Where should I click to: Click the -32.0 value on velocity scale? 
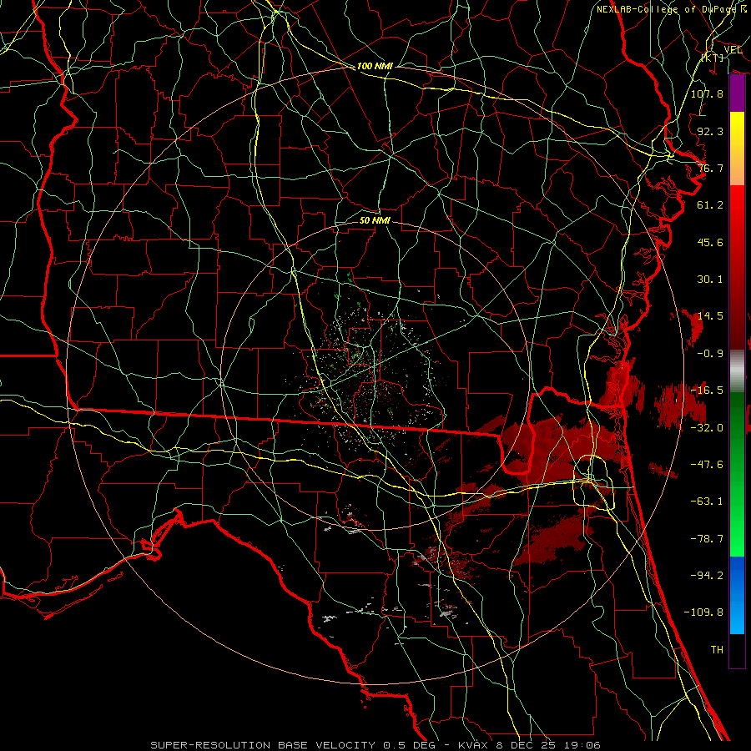[707, 428]
